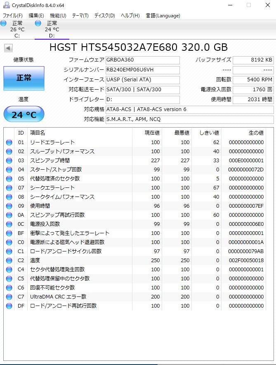This screenshot has height=365, width=276.
Task: Click the 回転数 value 5400 RPM
Action: (x=253, y=80)
